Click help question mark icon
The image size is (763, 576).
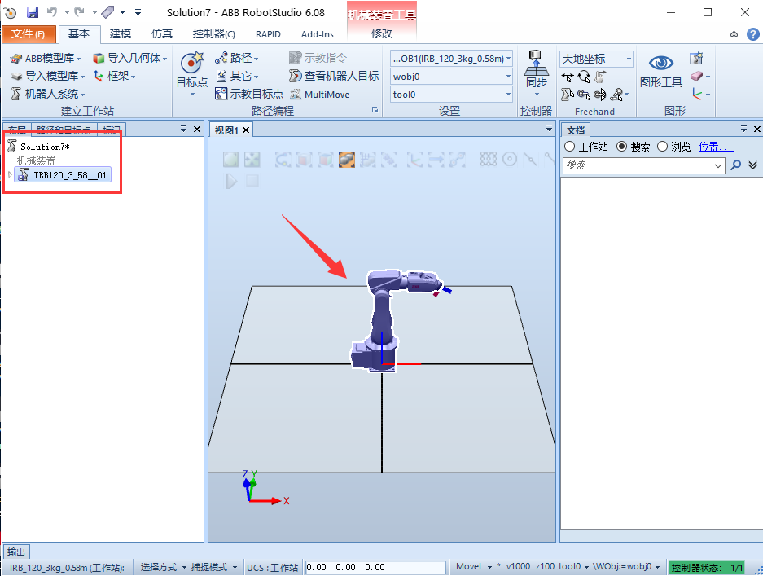(752, 34)
